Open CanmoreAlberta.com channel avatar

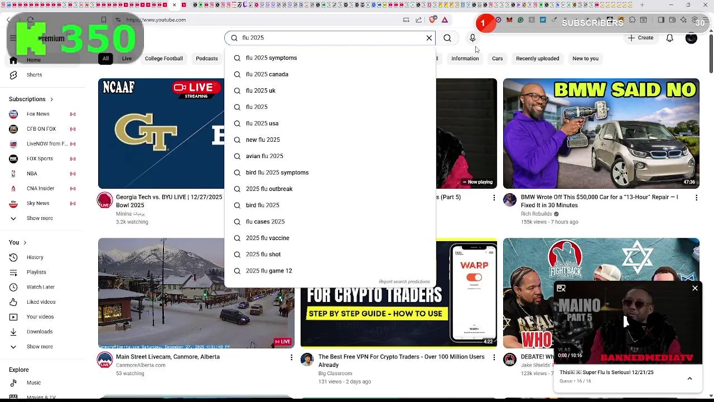105,360
